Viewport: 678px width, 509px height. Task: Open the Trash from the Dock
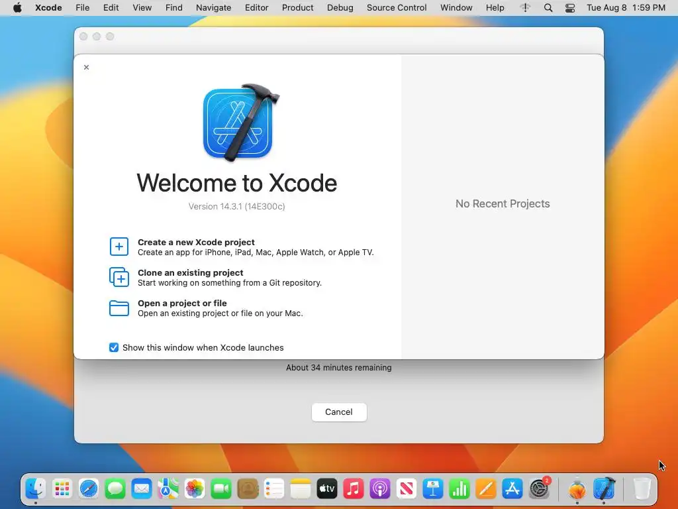[x=642, y=489]
